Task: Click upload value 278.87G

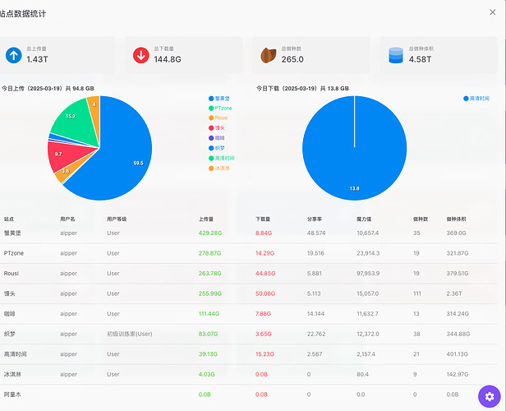Action: (x=209, y=253)
